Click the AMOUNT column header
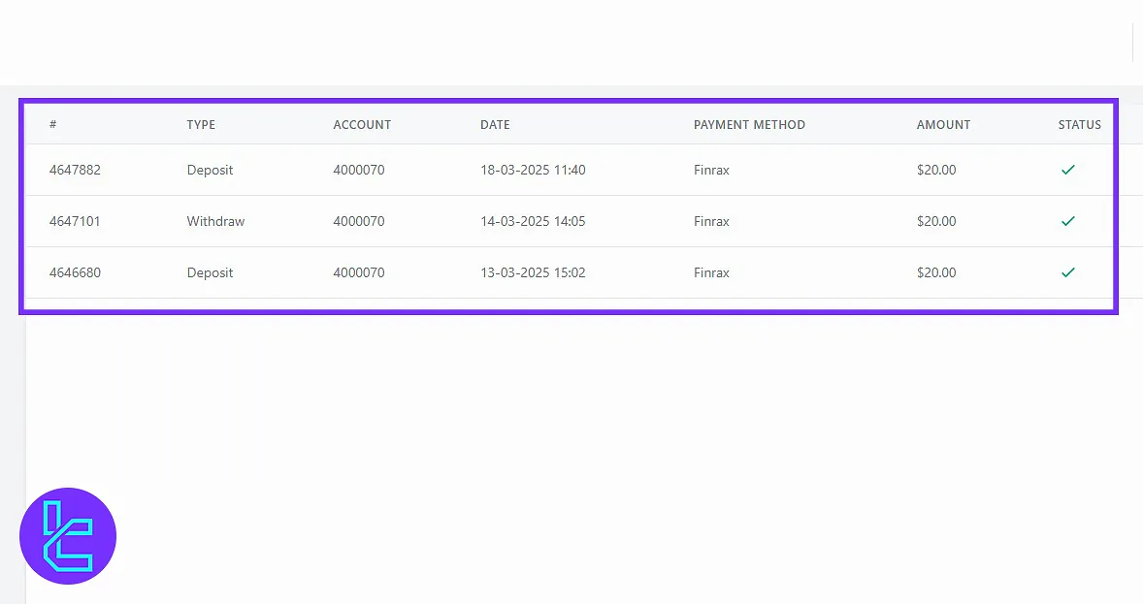The width and height of the screenshot is (1143, 604). coord(943,125)
